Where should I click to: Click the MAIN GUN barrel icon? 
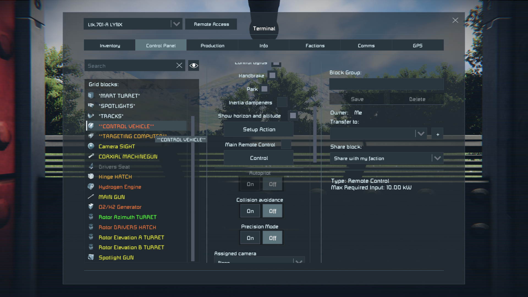pos(91,197)
